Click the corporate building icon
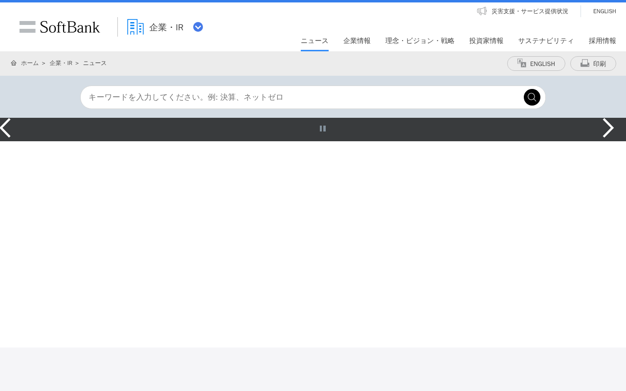Image resolution: width=626 pixels, height=391 pixels. 135,27
